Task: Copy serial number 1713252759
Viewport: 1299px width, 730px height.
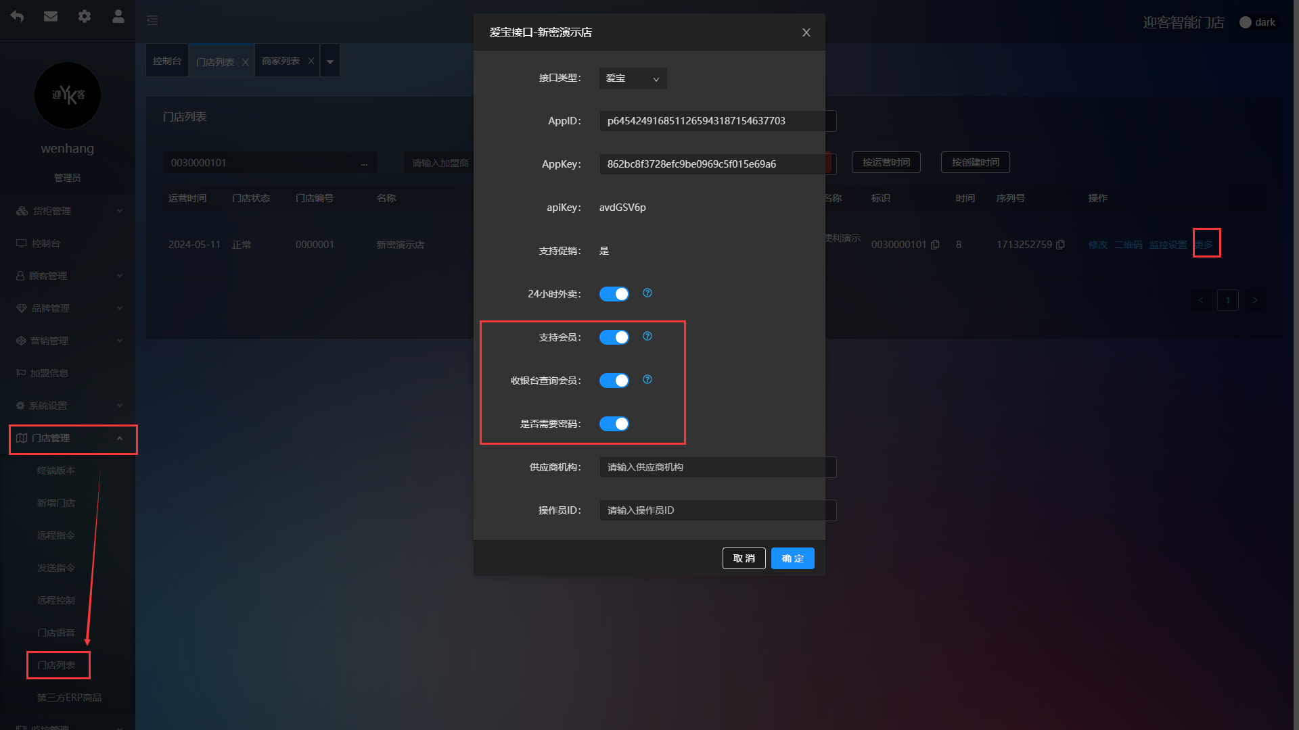Action: [1060, 245]
